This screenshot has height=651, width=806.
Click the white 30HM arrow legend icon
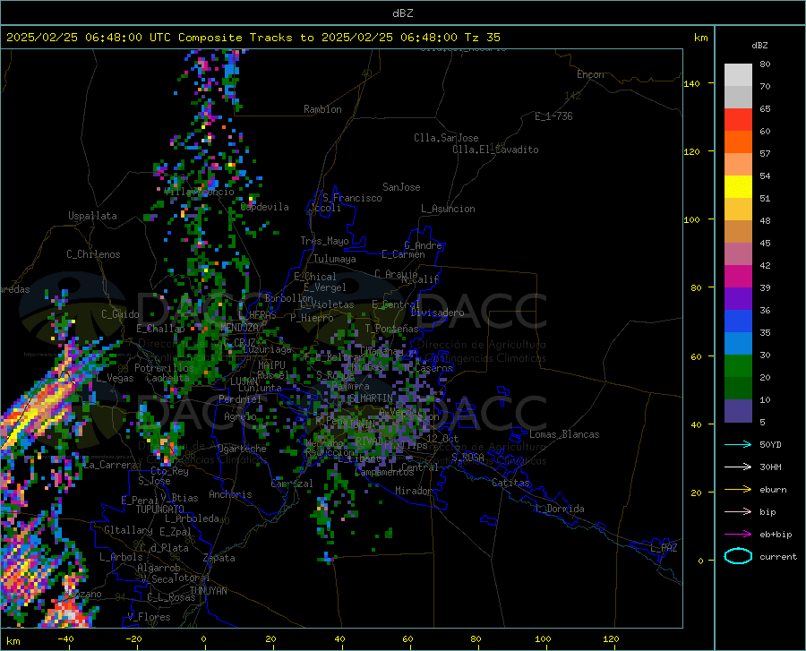738,467
